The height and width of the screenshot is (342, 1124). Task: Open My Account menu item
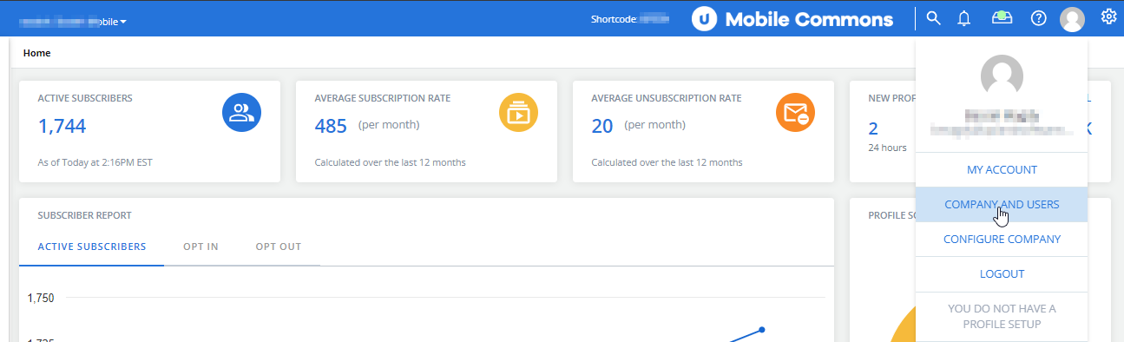[1002, 170]
